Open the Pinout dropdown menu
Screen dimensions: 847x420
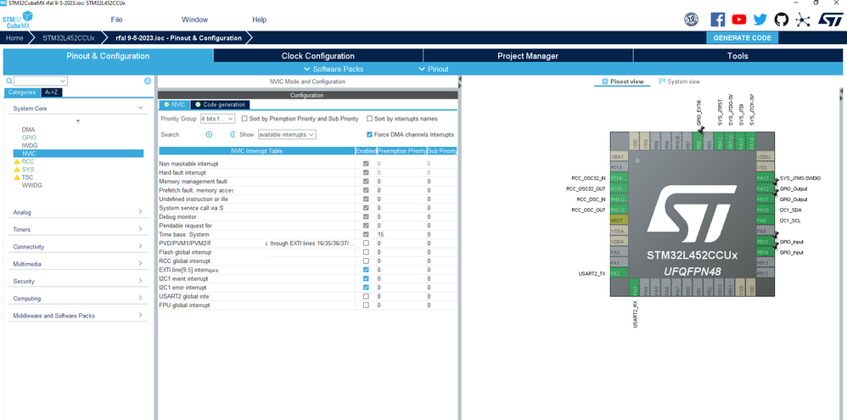coord(434,69)
